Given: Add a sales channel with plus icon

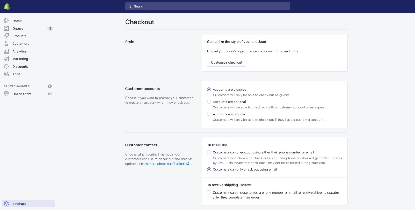Looking at the screenshot, I should [50, 86].
